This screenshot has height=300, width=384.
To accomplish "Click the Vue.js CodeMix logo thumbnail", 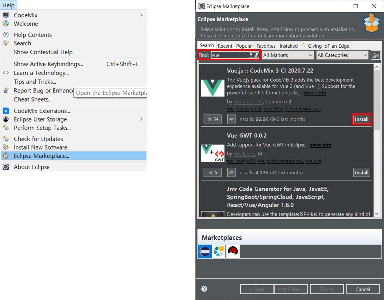I will [213, 88].
